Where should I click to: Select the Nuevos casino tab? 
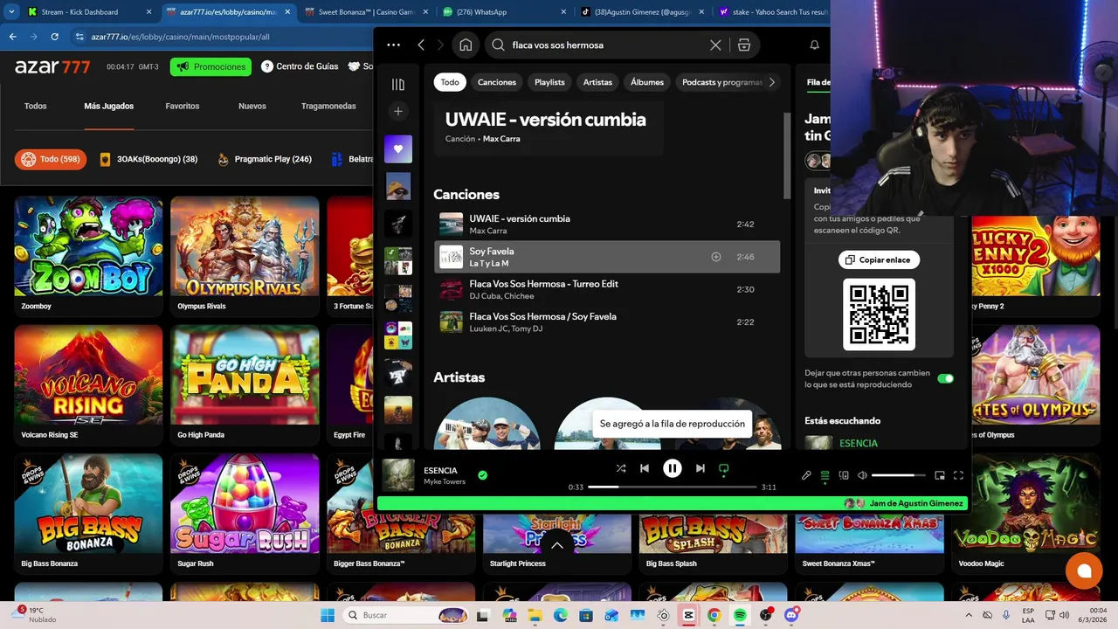(x=252, y=106)
